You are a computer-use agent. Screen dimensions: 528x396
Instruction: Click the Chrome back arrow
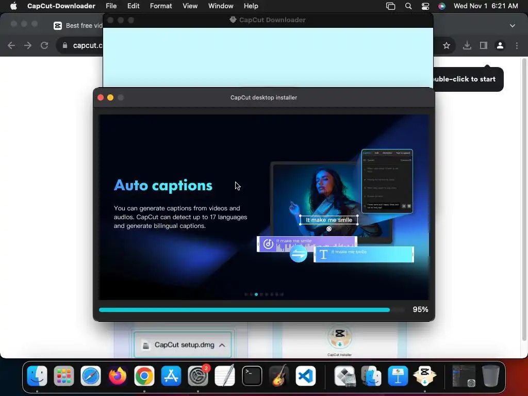[11, 45]
